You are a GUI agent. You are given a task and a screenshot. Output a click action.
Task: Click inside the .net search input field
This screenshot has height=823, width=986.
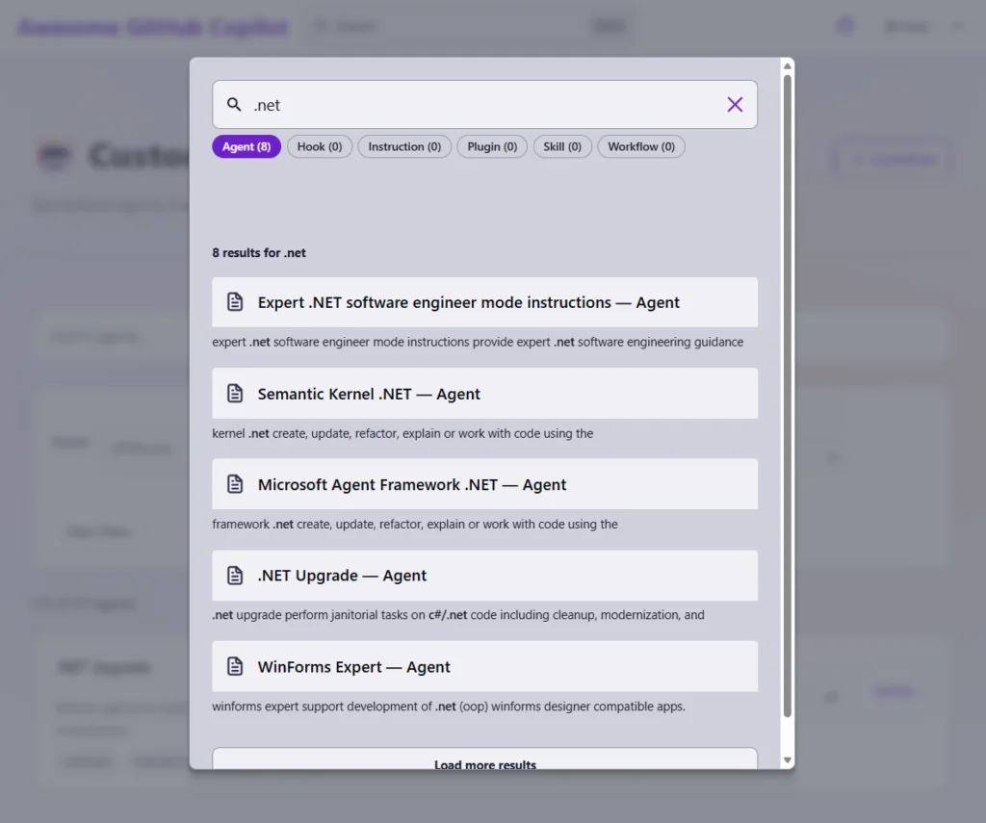[433, 103]
